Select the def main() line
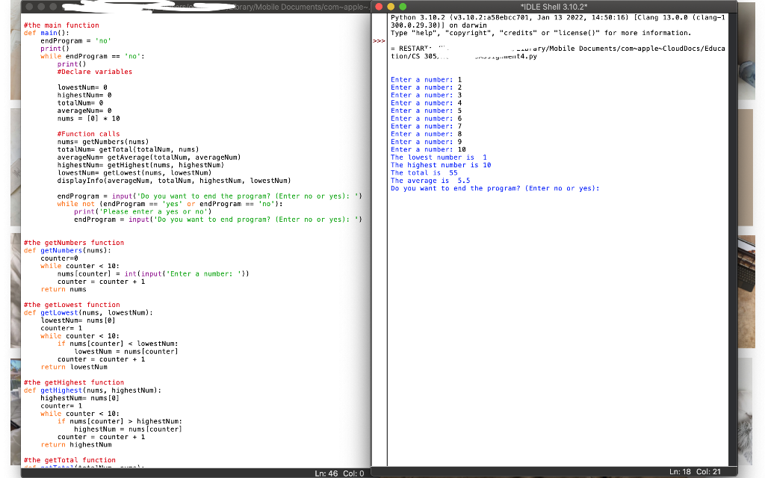Screen dimensions: 765x478 coord(50,32)
